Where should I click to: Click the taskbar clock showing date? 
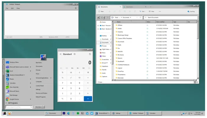pyautogui.click(x=198, y=114)
